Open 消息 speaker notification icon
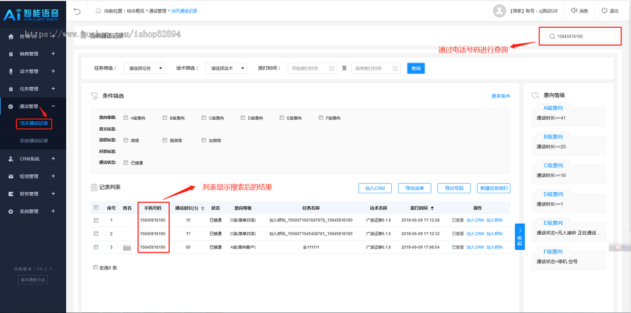 (574, 11)
